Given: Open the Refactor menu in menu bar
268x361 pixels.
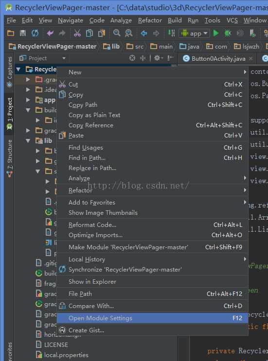Looking at the screenshot, I should pos(150,20).
